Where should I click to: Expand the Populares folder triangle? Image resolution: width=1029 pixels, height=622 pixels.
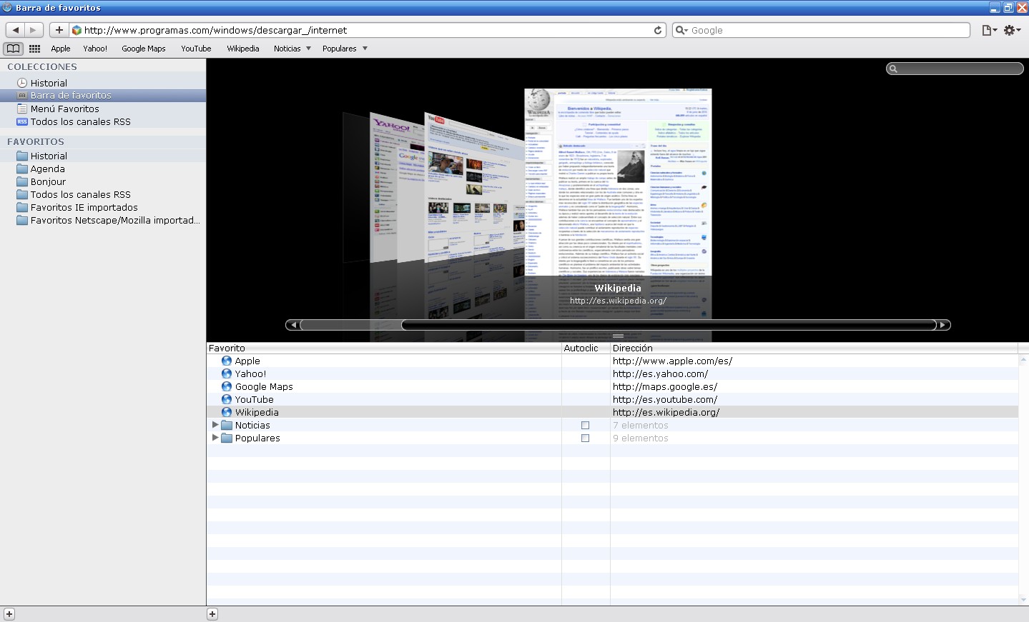click(215, 438)
